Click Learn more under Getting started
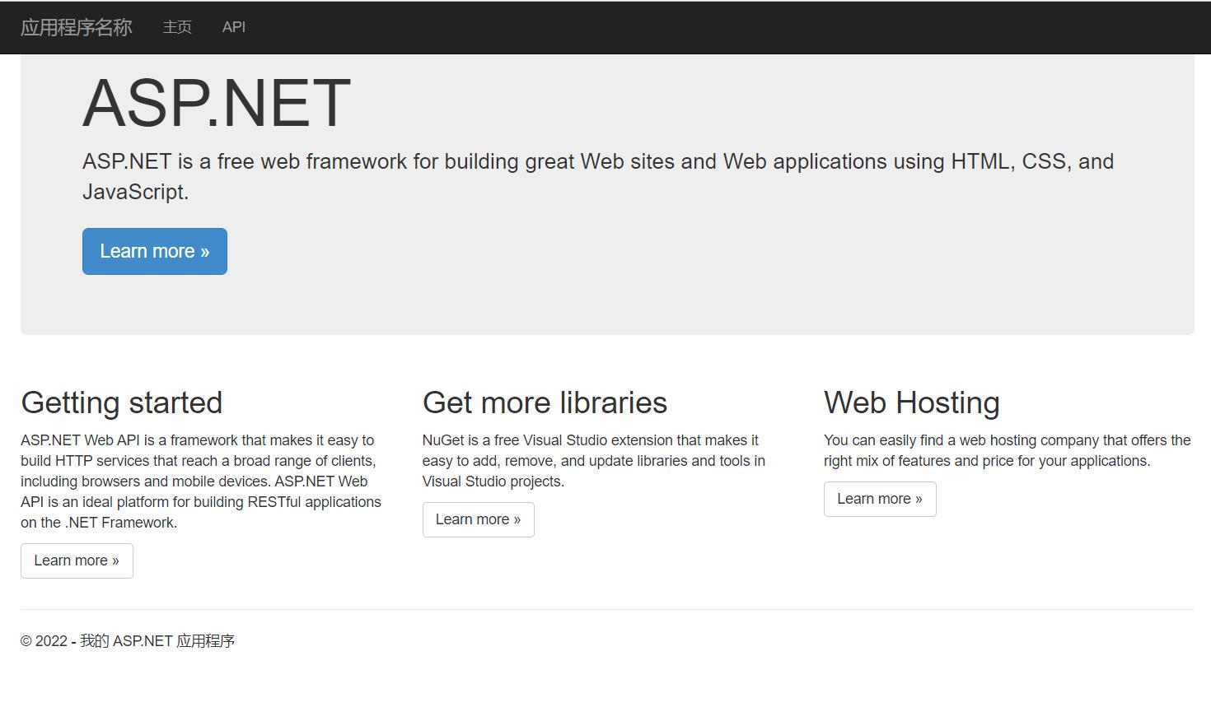The image size is (1211, 707). tap(77, 560)
